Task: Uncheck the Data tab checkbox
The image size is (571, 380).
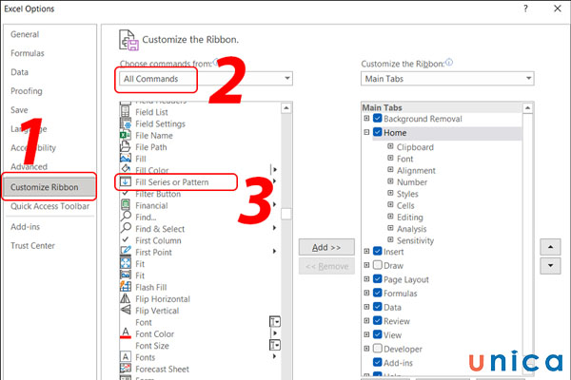Action: [378, 307]
